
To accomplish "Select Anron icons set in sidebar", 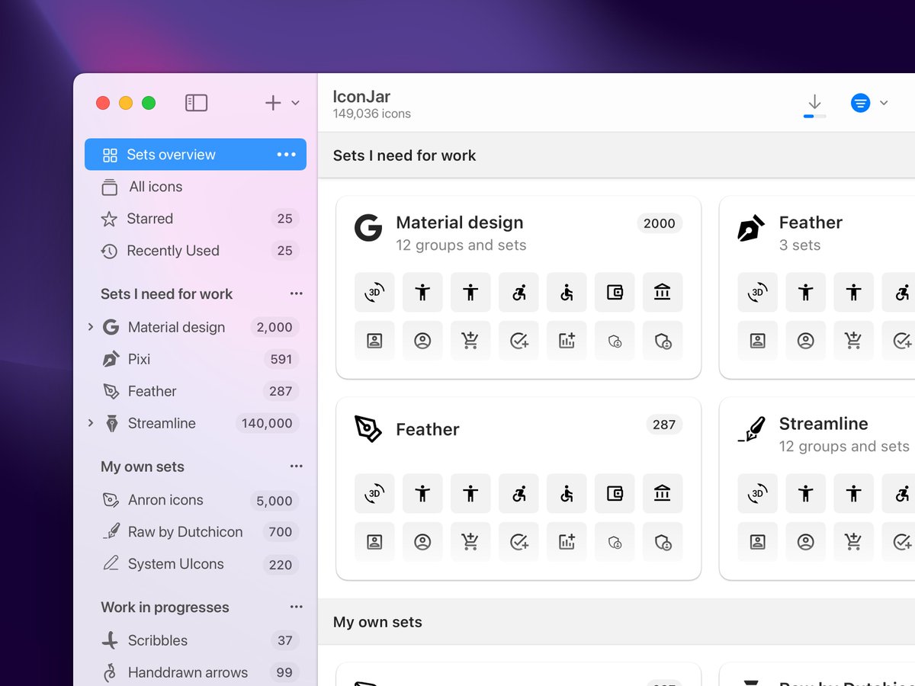I will pyautogui.click(x=195, y=500).
